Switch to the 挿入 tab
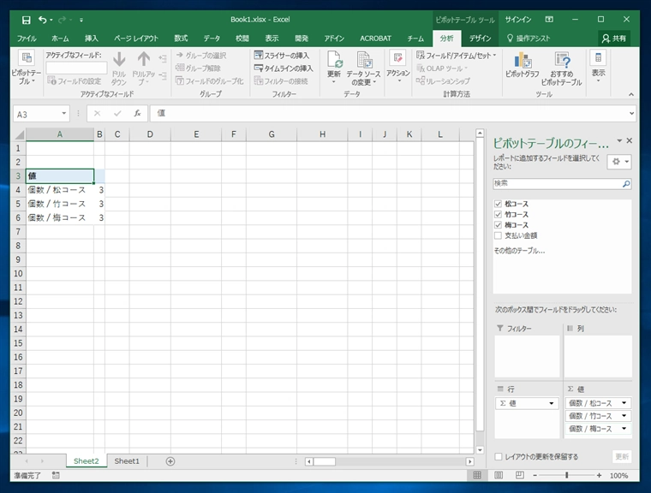The width and height of the screenshot is (651, 493). point(92,39)
